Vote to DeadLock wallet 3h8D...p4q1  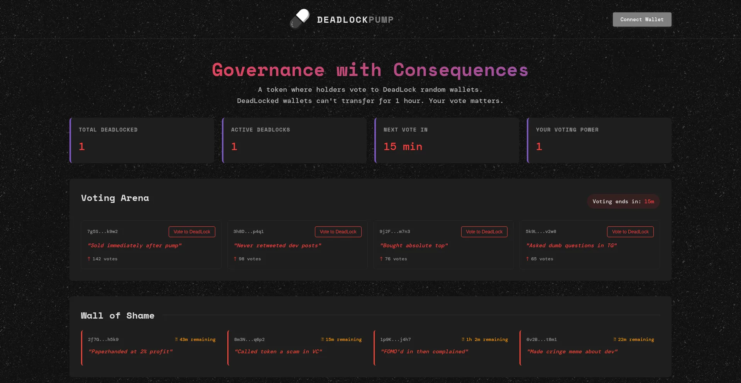[338, 232]
